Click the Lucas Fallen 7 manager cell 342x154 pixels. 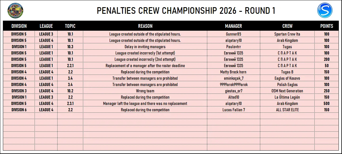coord(233,110)
